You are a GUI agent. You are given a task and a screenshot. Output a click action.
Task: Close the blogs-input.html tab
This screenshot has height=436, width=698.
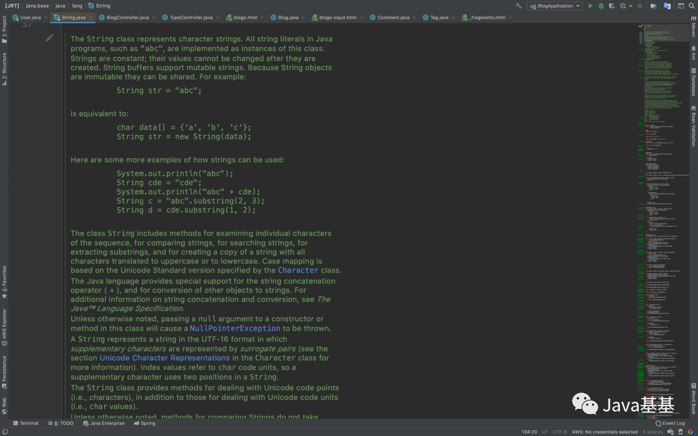click(361, 17)
